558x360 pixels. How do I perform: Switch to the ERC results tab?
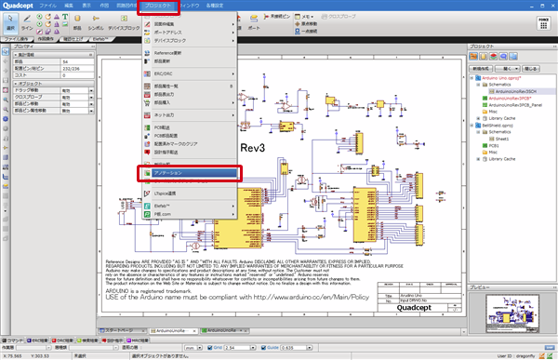coord(37,340)
